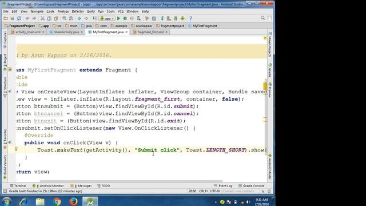Screen dimensions: 366x206
Task: Click the CRLF line separator selector
Action: (204, 191)
